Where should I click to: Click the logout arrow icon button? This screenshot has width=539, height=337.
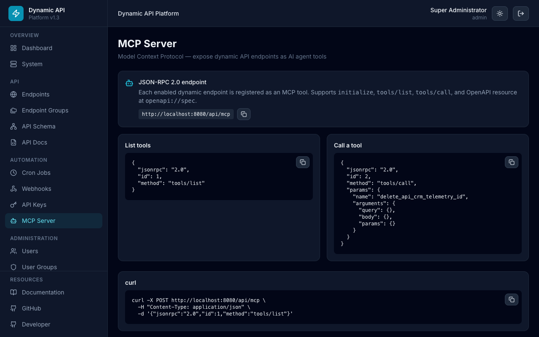coord(521,13)
